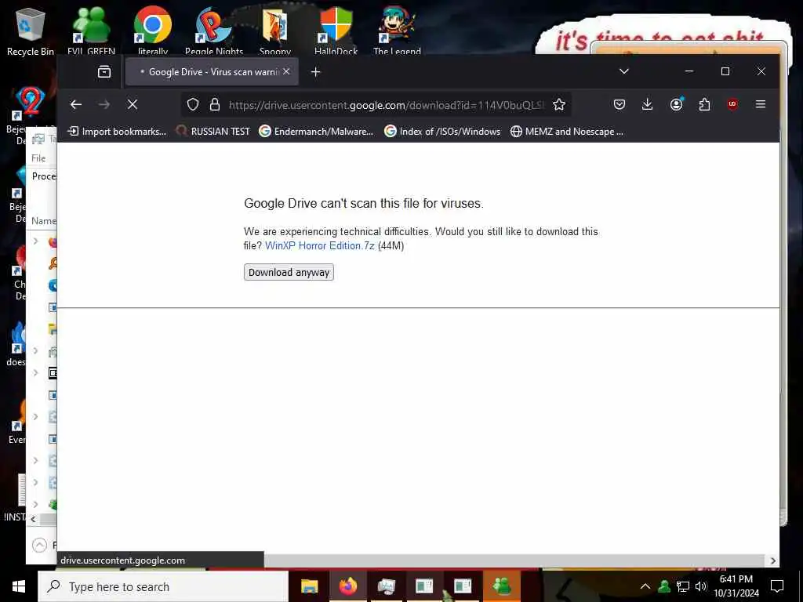Open the Import bookmarks... toolbar item

point(118,132)
